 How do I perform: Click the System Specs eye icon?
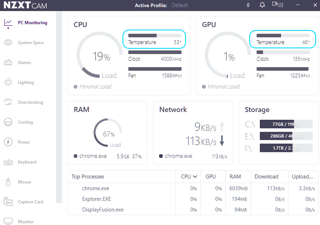[8, 42]
